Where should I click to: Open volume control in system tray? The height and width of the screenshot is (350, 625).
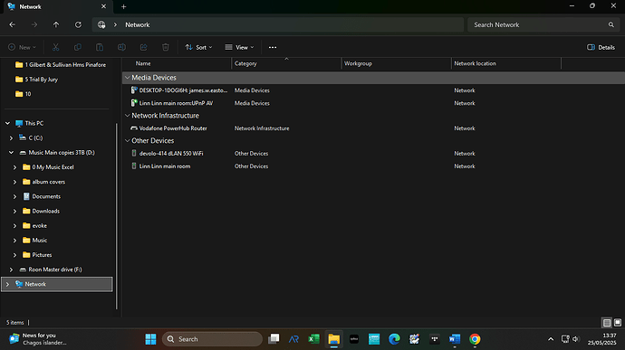pos(576,339)
